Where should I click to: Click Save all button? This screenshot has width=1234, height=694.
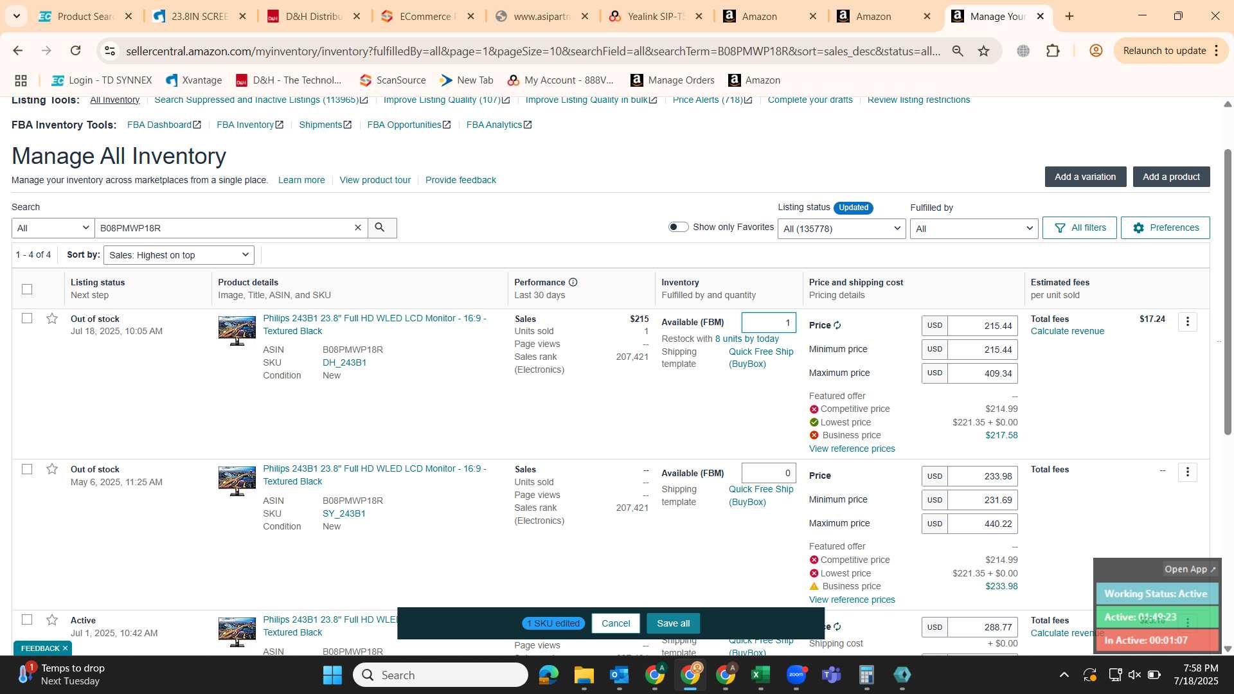coord(674,623)
